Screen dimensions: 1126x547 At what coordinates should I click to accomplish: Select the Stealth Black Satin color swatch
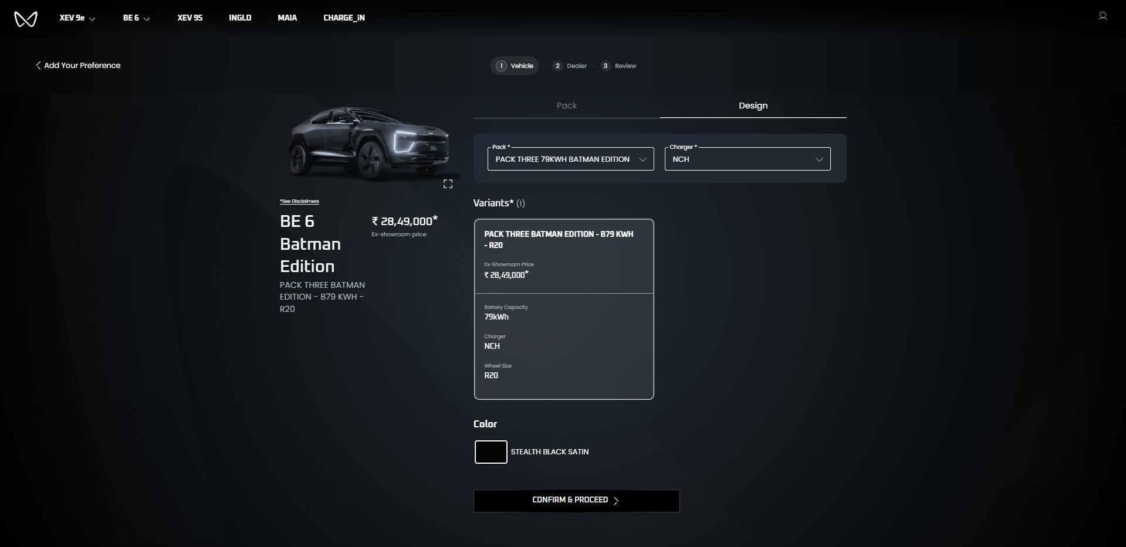491,452
